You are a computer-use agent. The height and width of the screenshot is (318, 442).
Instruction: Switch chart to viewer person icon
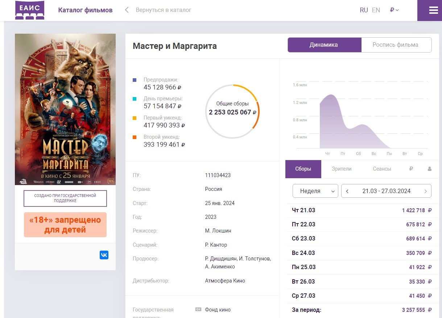coord(430,169)
